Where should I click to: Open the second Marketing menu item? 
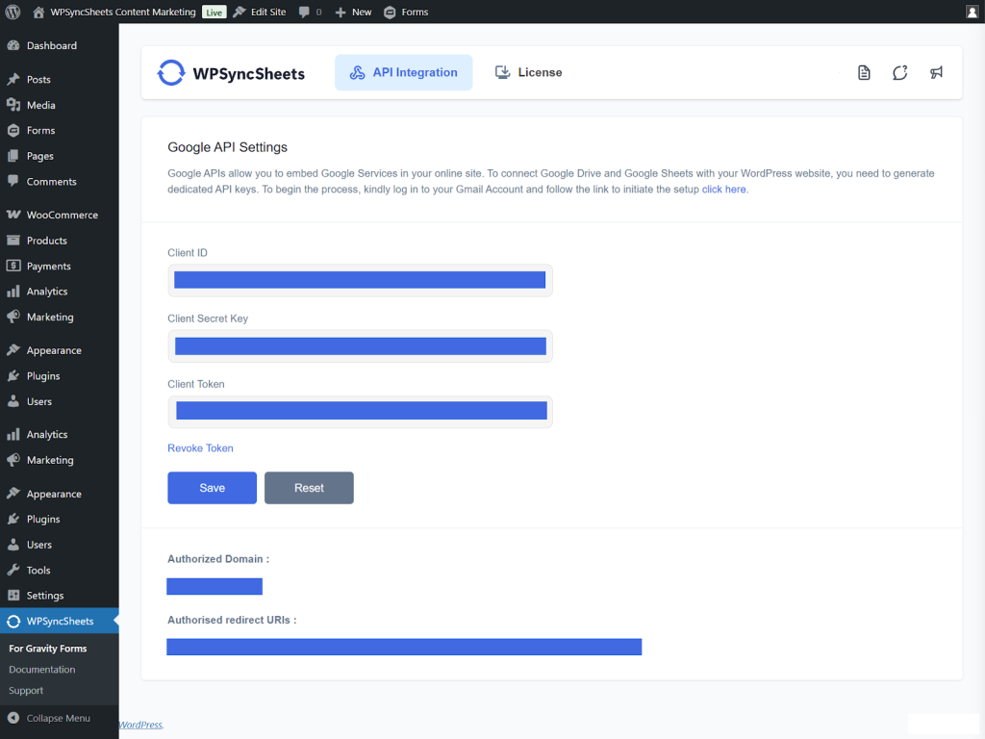click(x=59, y=460)
